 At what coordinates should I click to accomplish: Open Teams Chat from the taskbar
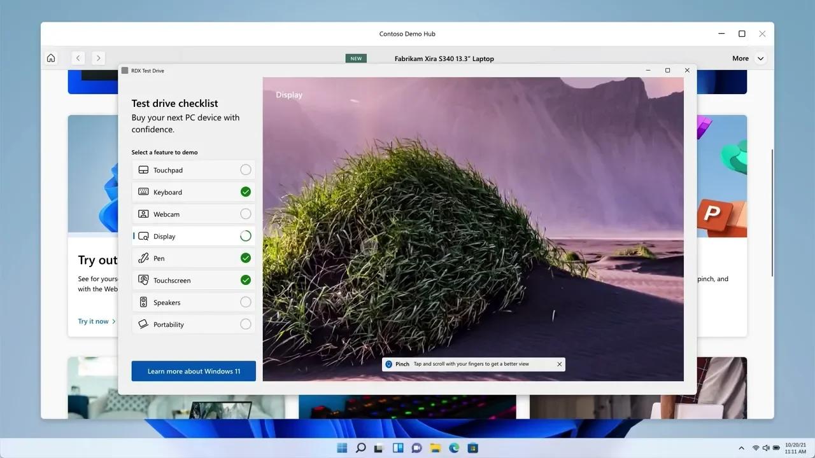(x=416, y=448)
